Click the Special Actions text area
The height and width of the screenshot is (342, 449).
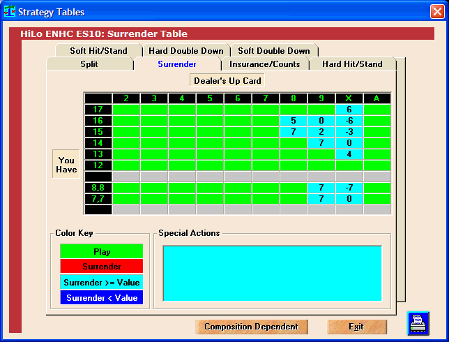click(272, 273)
